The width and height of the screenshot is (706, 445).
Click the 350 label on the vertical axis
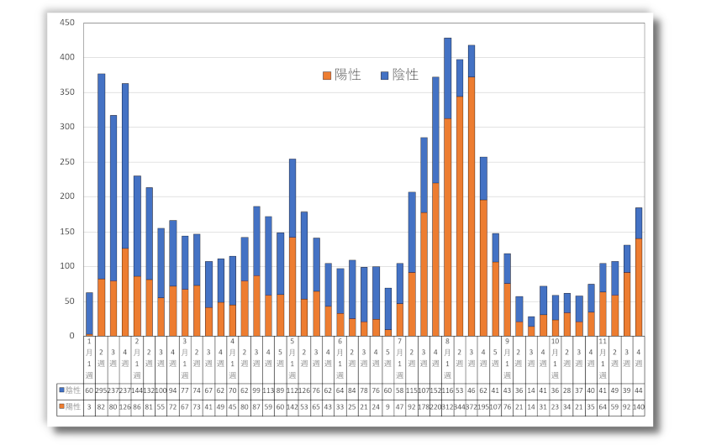(x=67, y=92)
